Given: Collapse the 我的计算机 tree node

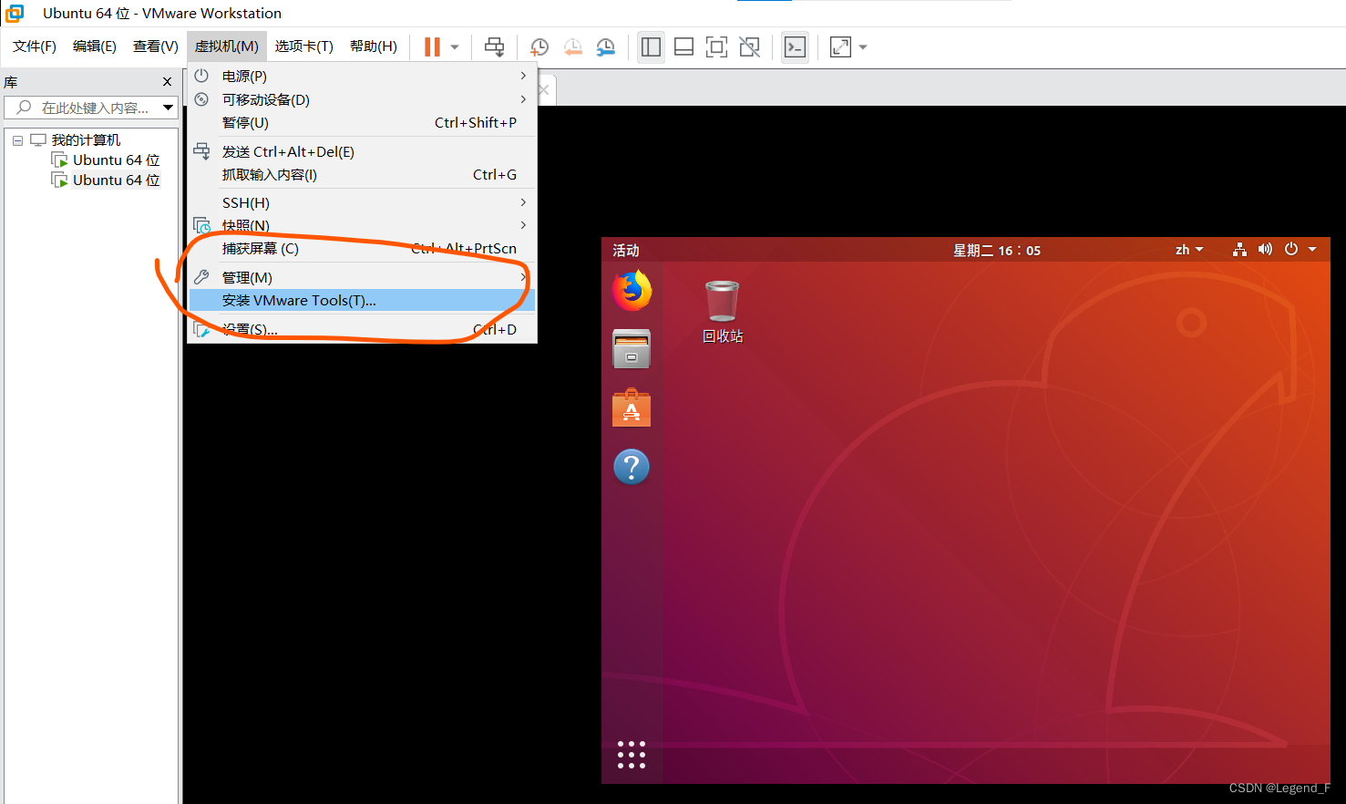Looking at the screenshot, I should pos(17,140).
